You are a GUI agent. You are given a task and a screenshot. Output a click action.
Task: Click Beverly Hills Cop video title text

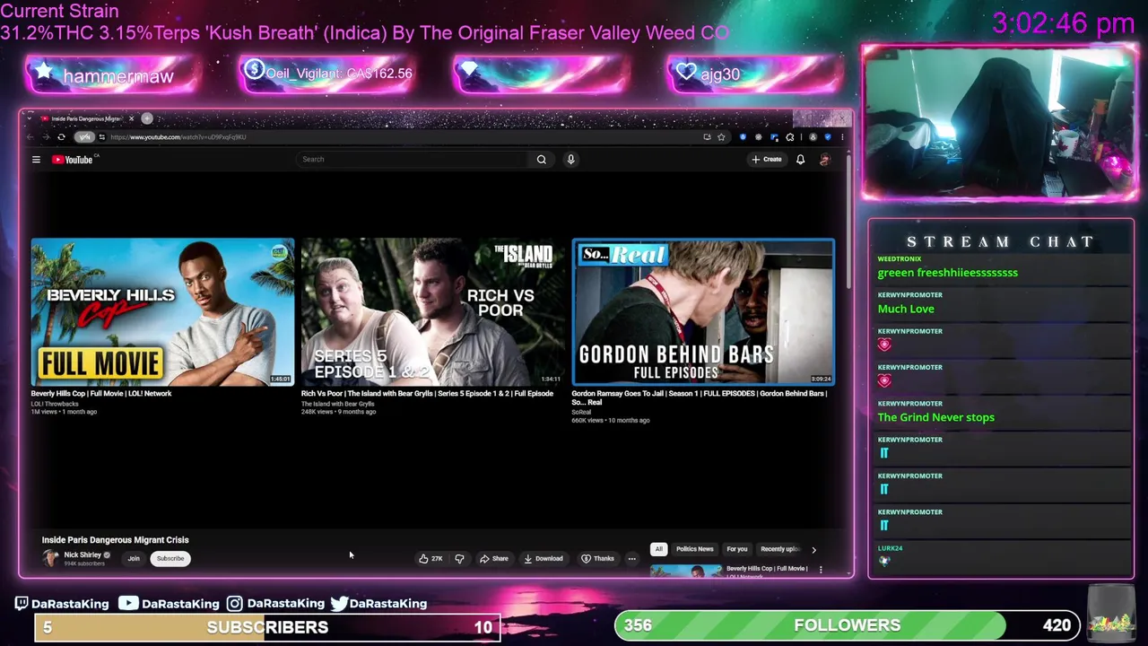[x=101, y=393]
